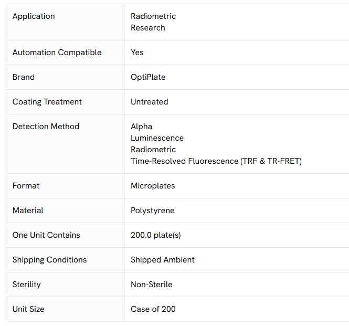The height and width of the screenshot is (326, 349).
Task: Select the Detection Method label
Action: [x=46, y=127]
